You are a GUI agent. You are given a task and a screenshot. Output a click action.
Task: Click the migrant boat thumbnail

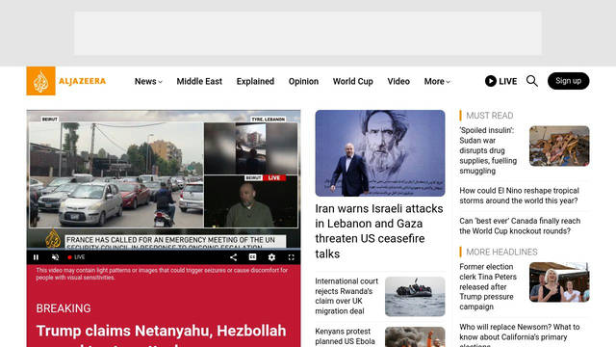click(415, 296)
